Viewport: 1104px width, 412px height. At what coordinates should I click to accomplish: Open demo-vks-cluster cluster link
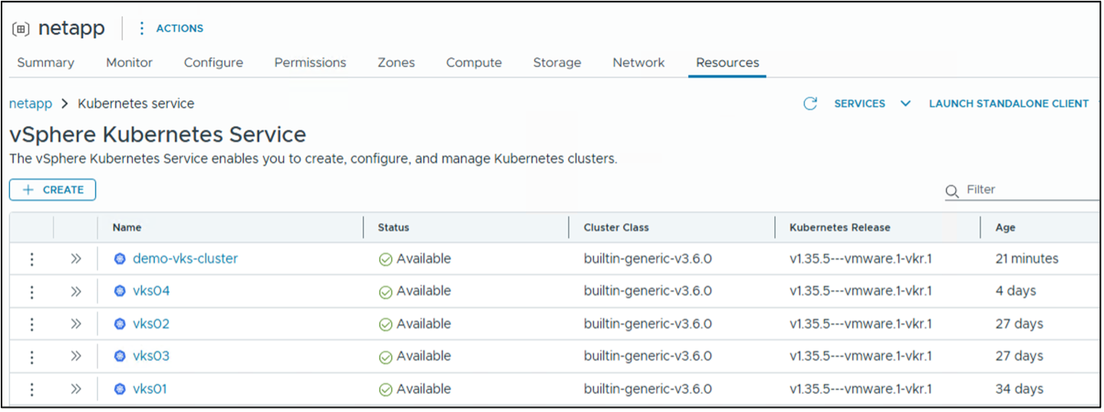pos(185,259)
